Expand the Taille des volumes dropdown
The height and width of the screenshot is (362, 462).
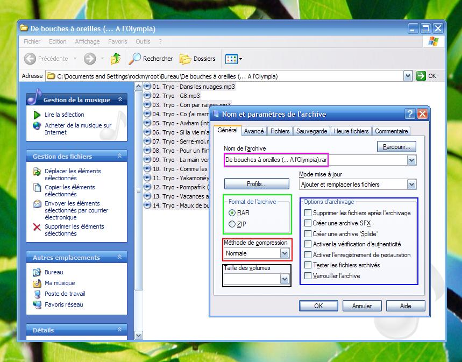click(285, 279)
